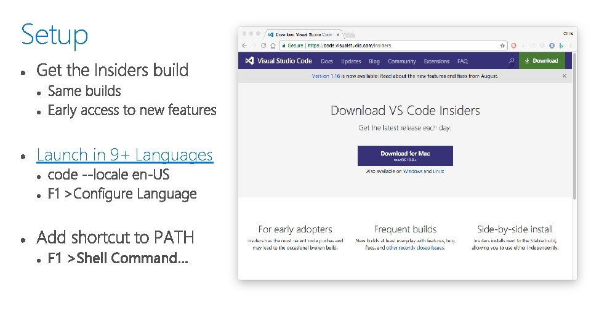
Task: Open the browser three-dot menu
Action: (571, 45)
